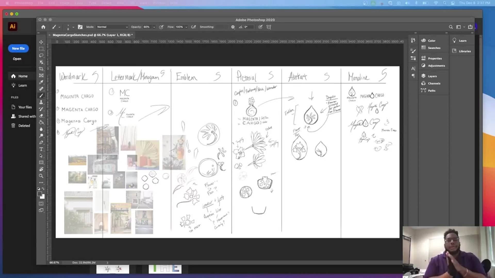Toggle symmetry paint butterfly options
This screenshot has width=495, height=278.
click(x=269, y=27)
